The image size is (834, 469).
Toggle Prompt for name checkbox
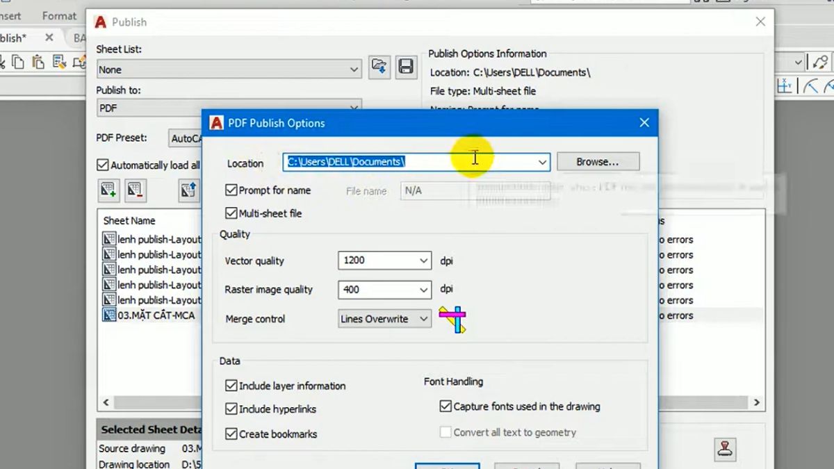[231, 190]
